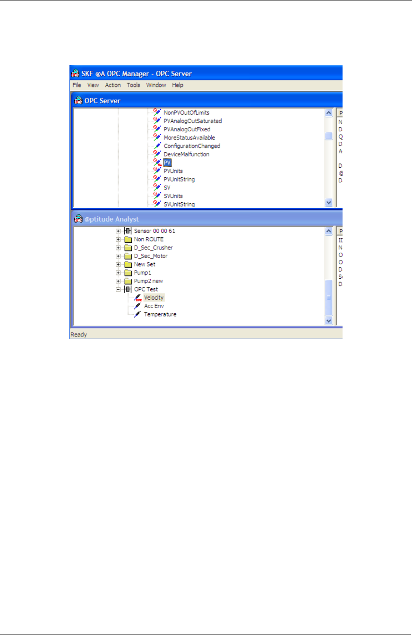
Task: Select the SVUnits item
Action: [x=173, y=196]
